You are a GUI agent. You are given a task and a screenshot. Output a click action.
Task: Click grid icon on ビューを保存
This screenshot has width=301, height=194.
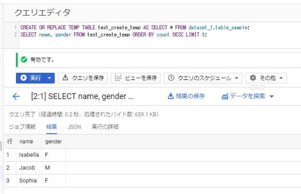point(118,78)
